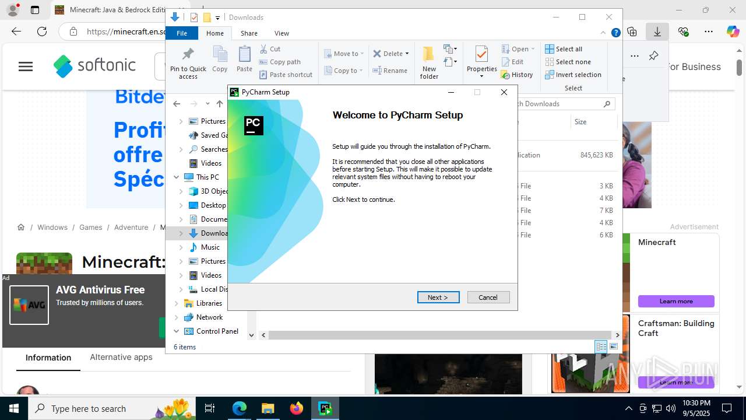Collapse the This PC tree node
The image size is (746, 420).
(177, 177)
